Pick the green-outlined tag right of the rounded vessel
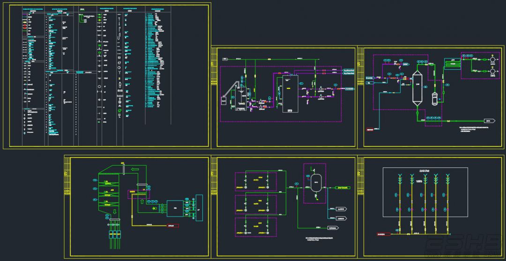The height and width of the screenshot is (261, 506). pos(342,188)
